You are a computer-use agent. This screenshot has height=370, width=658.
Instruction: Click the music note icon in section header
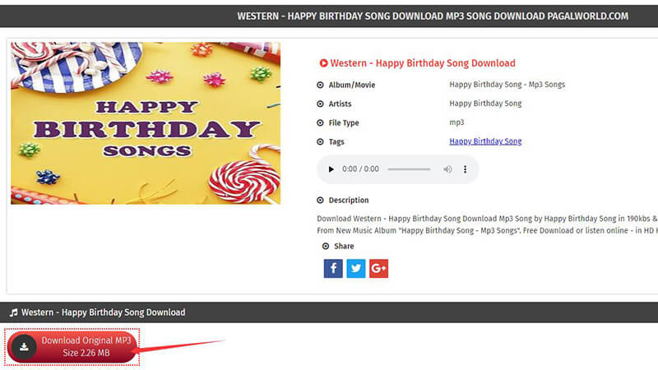tap(14, 312)
